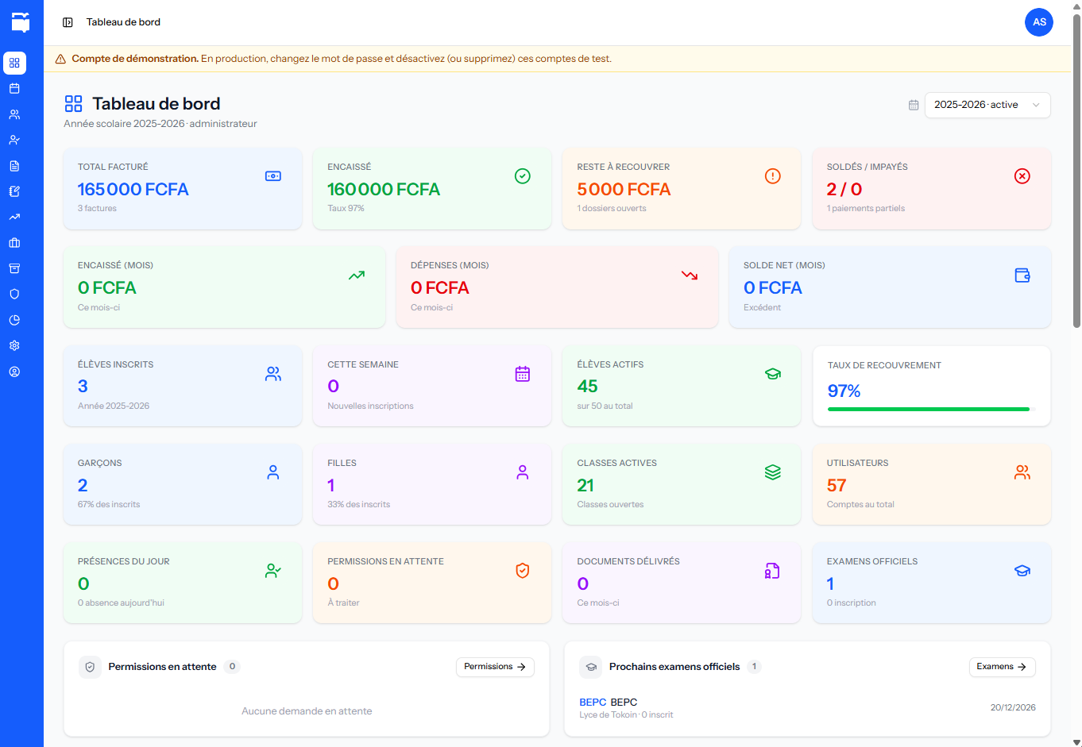Click the Permissions arrow button
Screen dimensions: 1082x747
click(x=495, y=667)
